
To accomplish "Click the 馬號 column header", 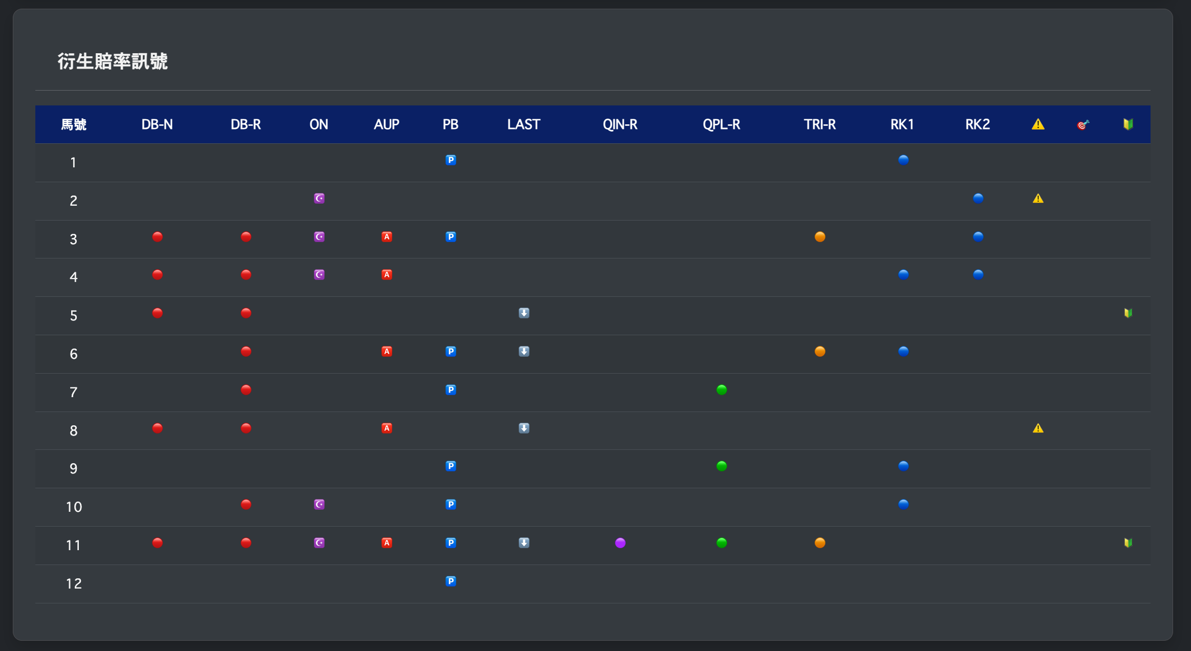I will point(74,124).
